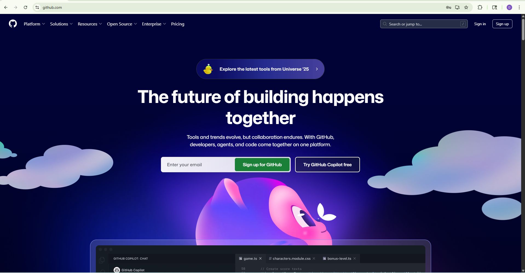Open the Chrome three-dot menu
This screenshot has height=273, width=525.
519,7
